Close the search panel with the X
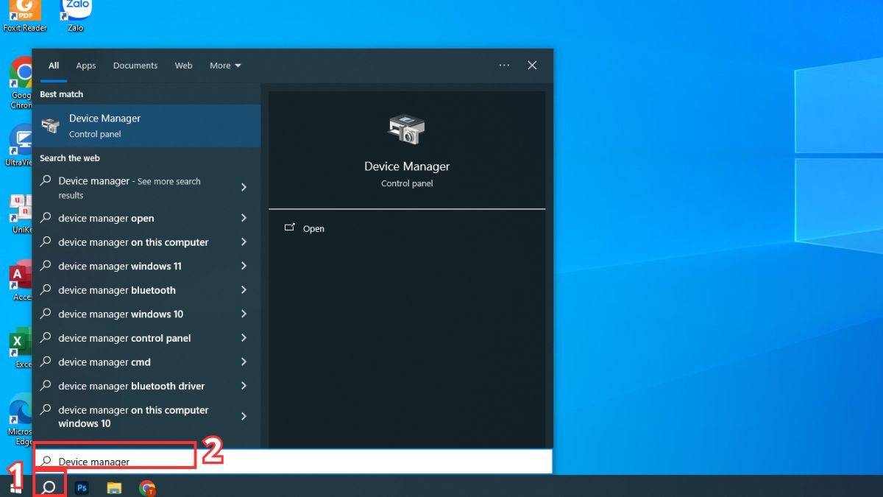The width and height of the screenshot is (883, 497). coord(532,66)
